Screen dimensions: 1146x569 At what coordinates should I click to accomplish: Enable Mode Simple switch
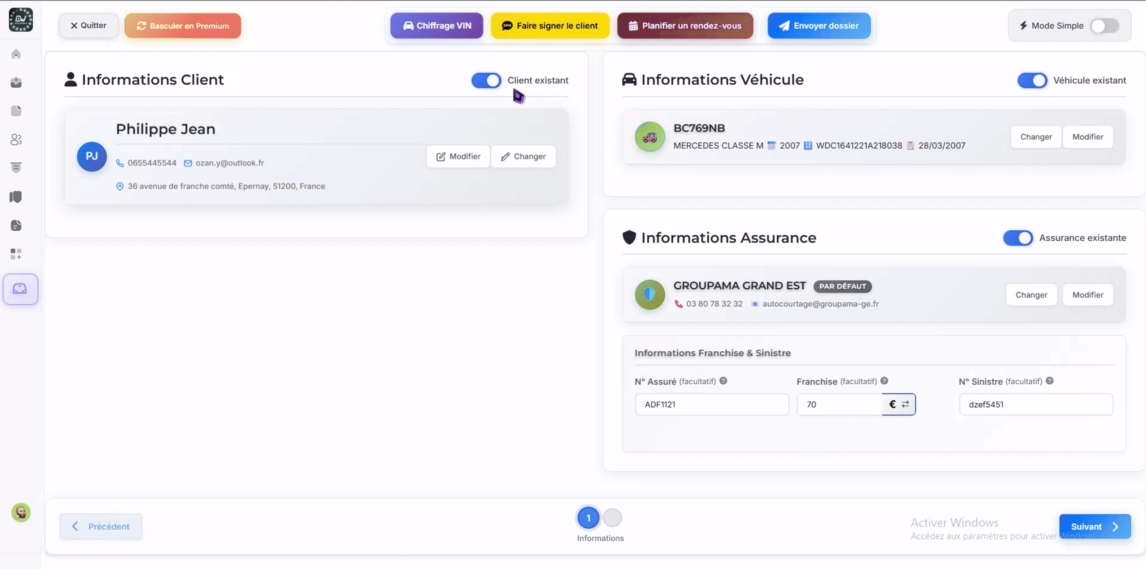click(x=1104, y=26)
